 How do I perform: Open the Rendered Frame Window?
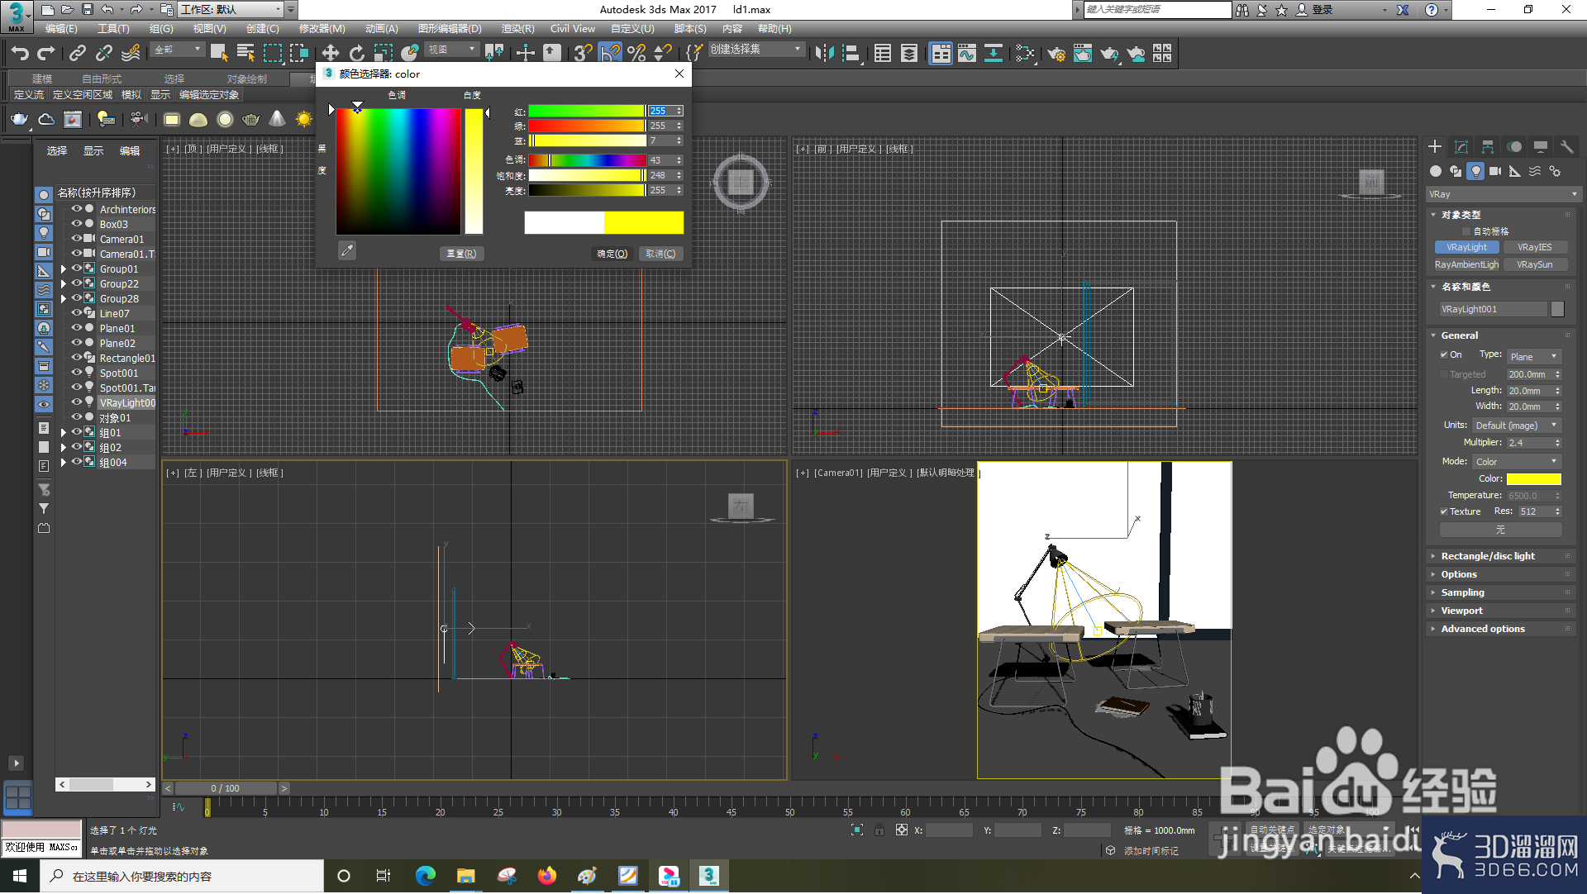click(x=1083, y=54)
